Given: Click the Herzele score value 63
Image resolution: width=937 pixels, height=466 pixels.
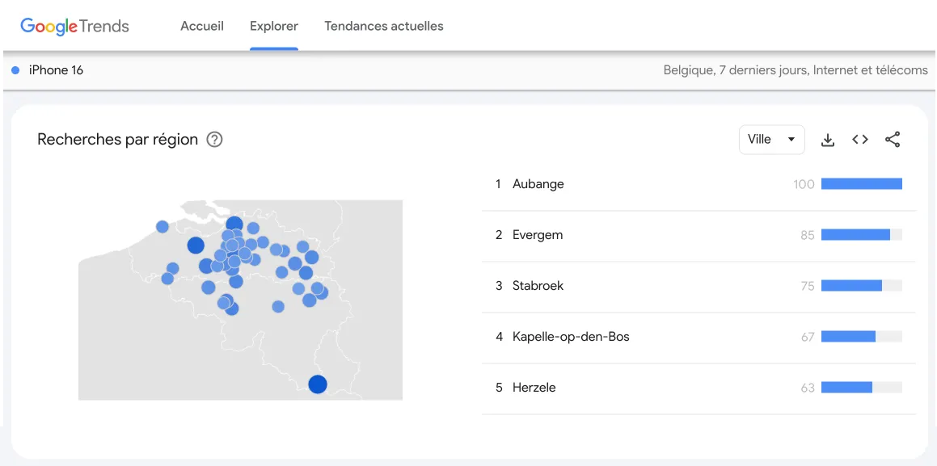Looking at the screenshot, I should tap(808, 388).
